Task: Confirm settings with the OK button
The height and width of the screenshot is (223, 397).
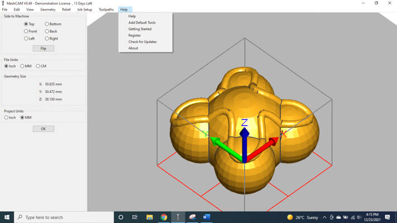Action: coord(43,129)
